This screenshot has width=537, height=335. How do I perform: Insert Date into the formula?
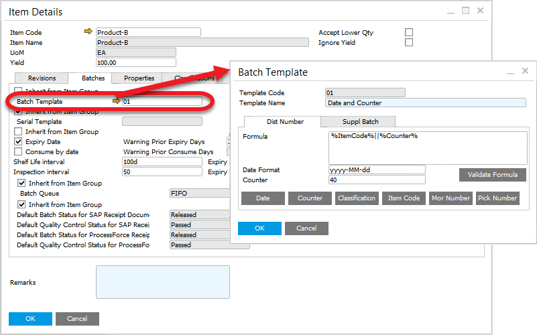point(263,198)
